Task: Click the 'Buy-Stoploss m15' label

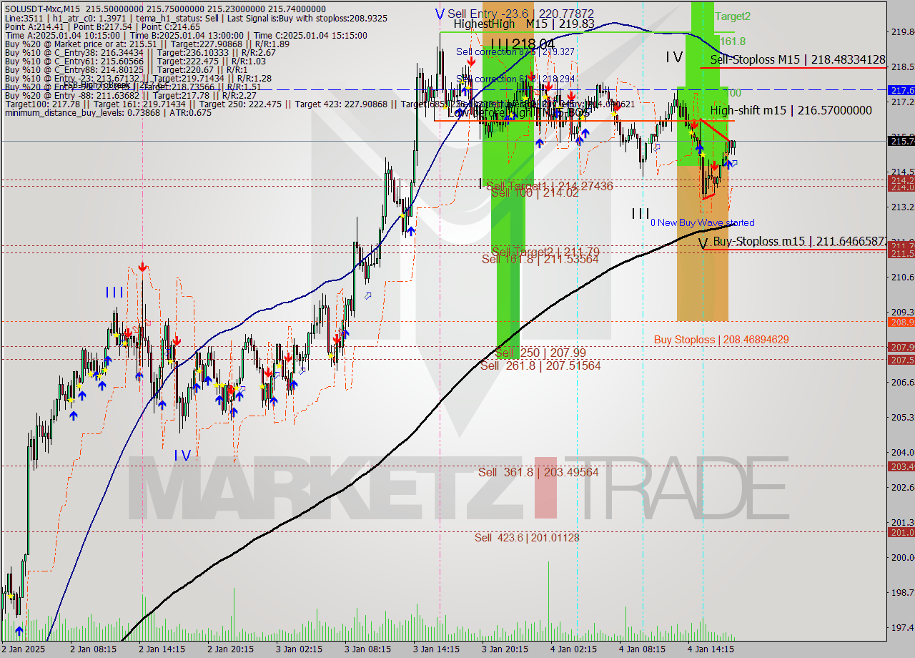Action: pyautogui.click(x=800, y=242)
